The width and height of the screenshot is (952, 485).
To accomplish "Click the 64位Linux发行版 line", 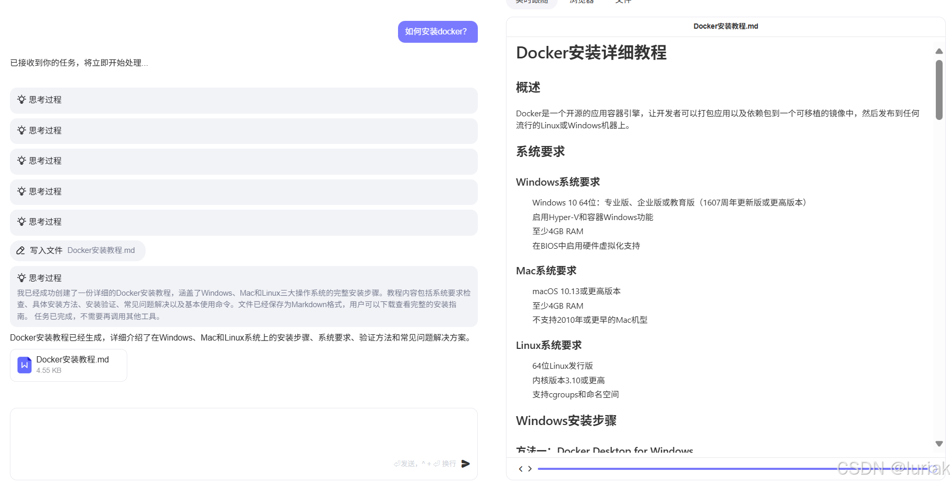I will point(562,366).
